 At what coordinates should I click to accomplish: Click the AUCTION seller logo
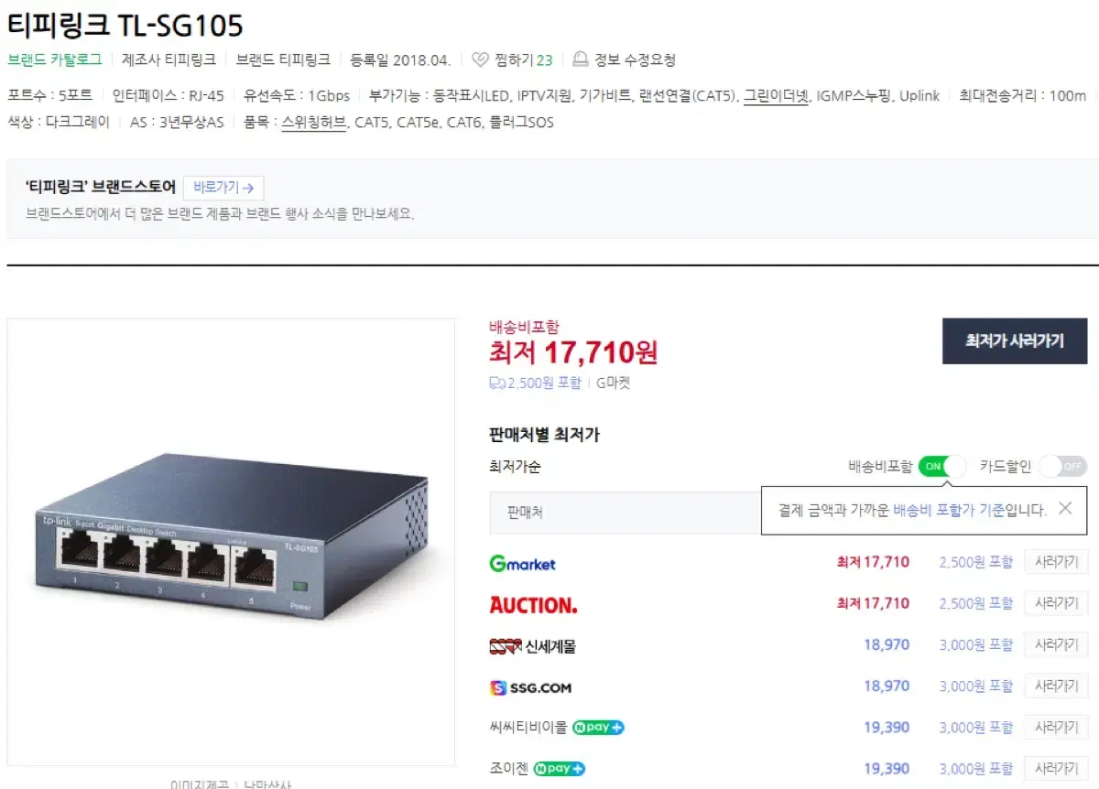pyautogui.click(x=533, y=605)
